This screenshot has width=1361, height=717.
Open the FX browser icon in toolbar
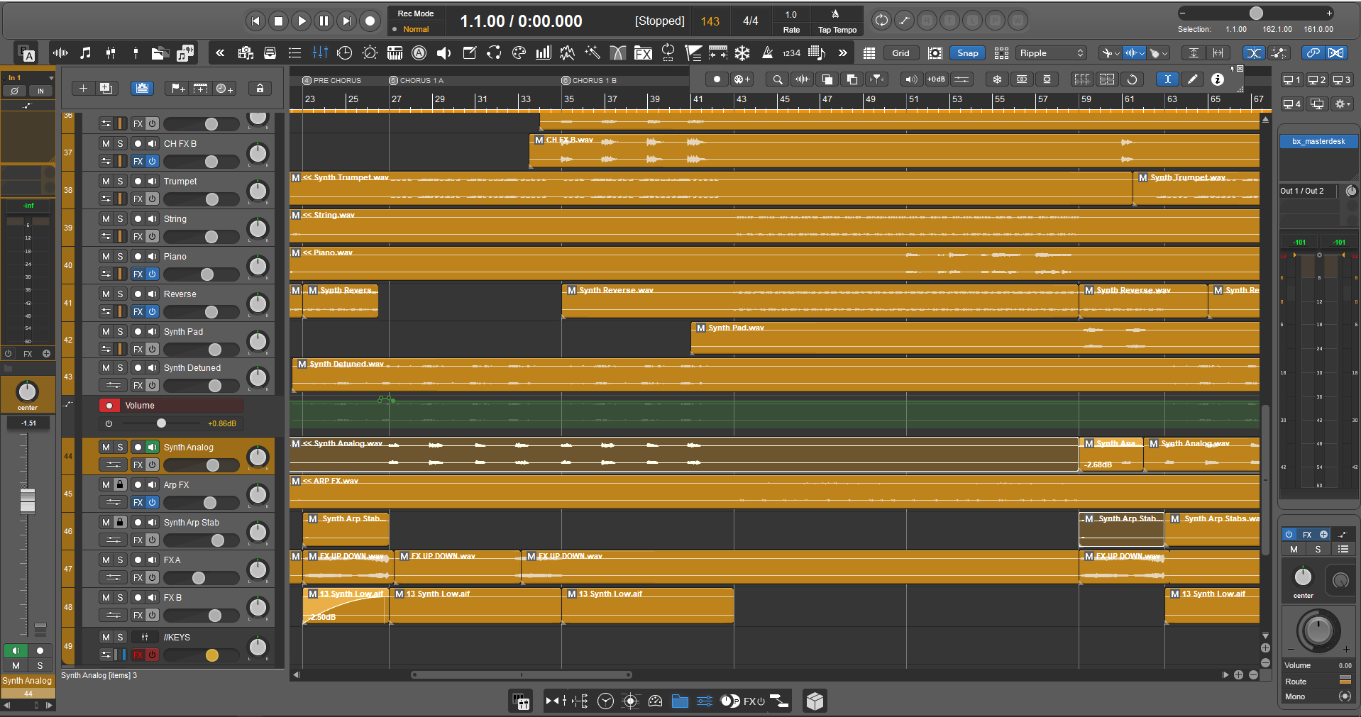643,52
